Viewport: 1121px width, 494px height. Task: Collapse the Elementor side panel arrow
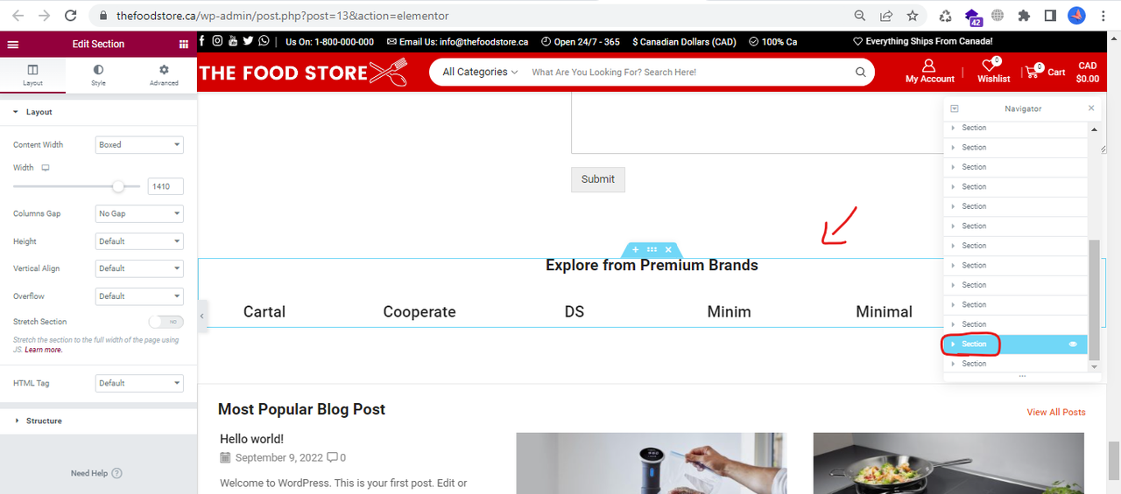coord(202,316)
